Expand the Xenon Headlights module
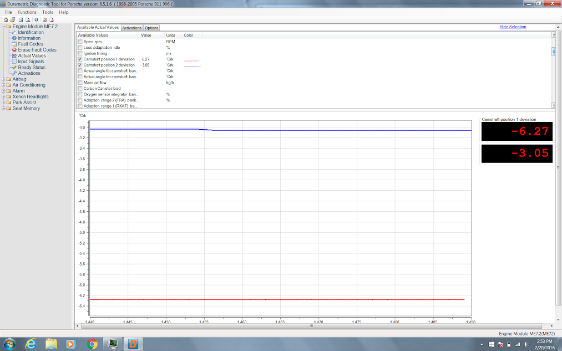Screen dimensions: 562x351 pos(3,96)
